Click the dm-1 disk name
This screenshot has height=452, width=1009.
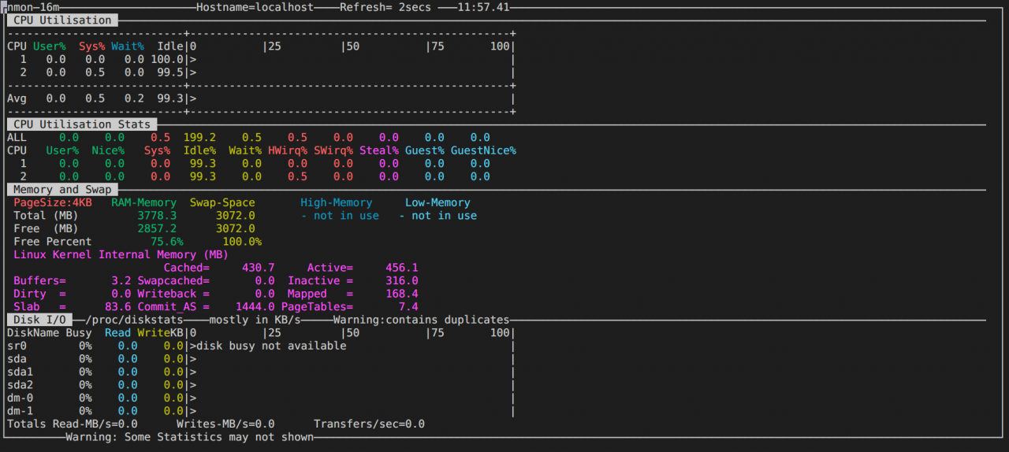pyautogui.click(x=20, y=411)
